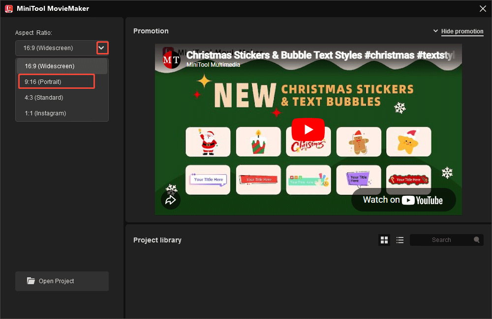Screen dimensions: 492x319
Task: Play the YouTube promotion video
Action: pyautogui.click(x=308, y=129)
